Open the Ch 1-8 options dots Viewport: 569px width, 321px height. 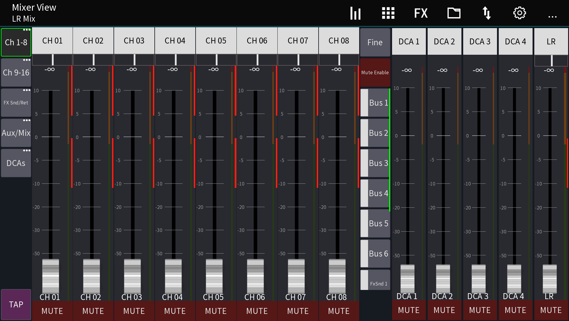[x=27, y=30]
